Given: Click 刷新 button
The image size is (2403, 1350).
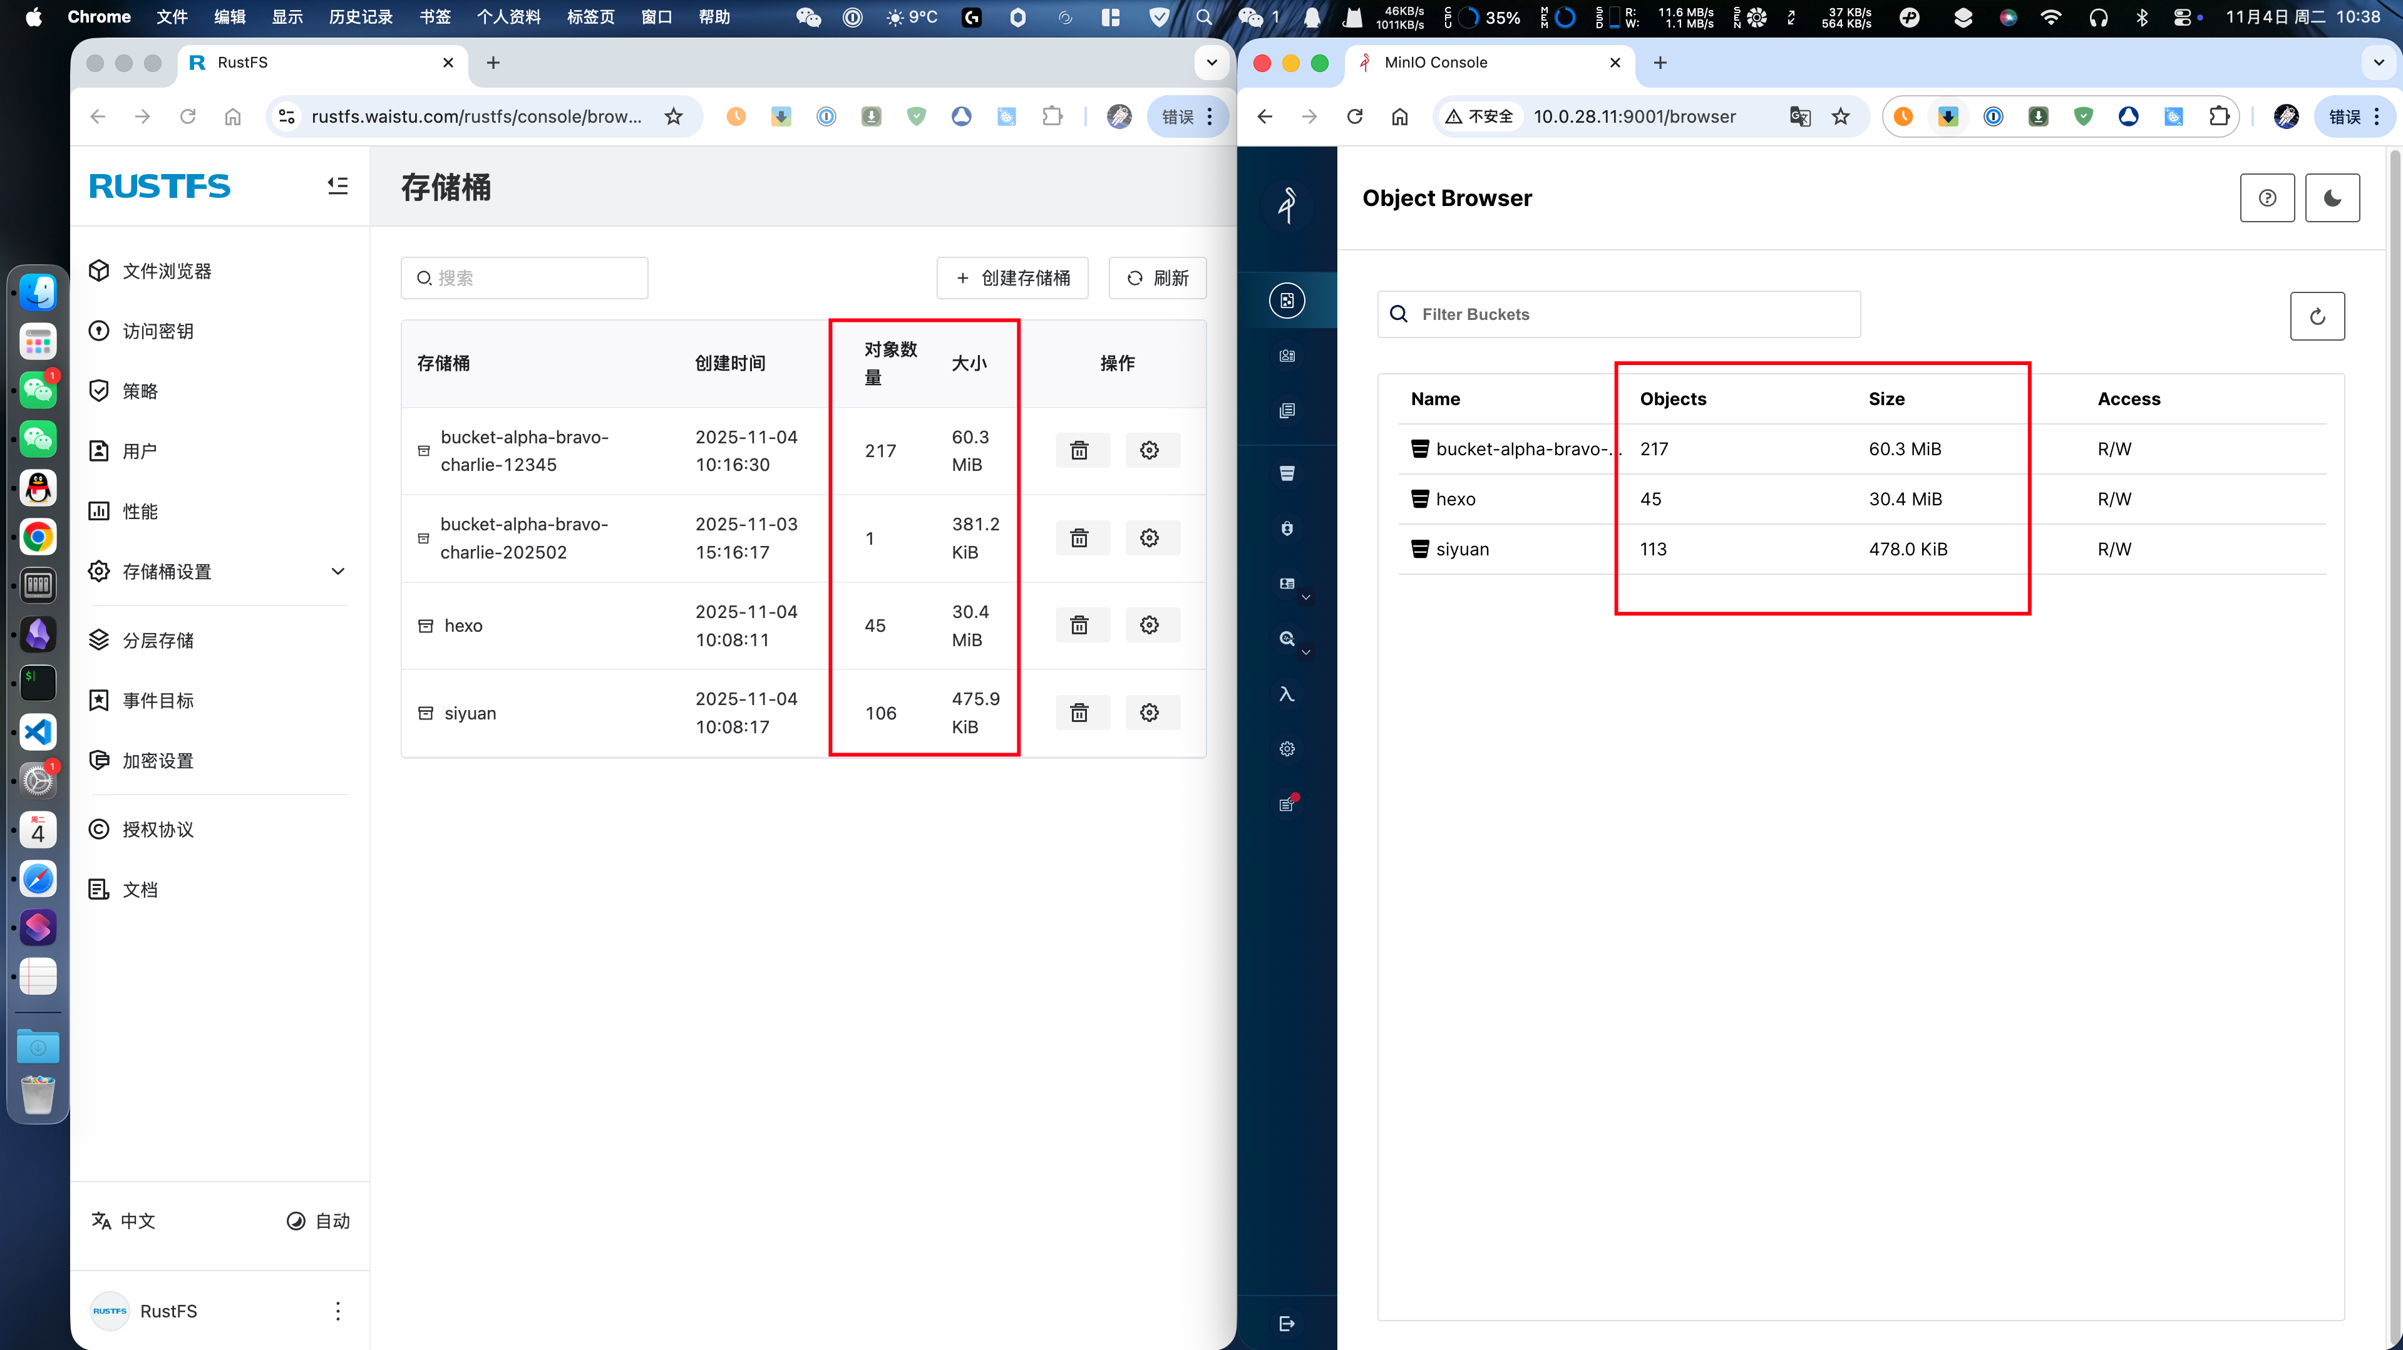Looking at the screenshot, I should tap(1156, 278).
